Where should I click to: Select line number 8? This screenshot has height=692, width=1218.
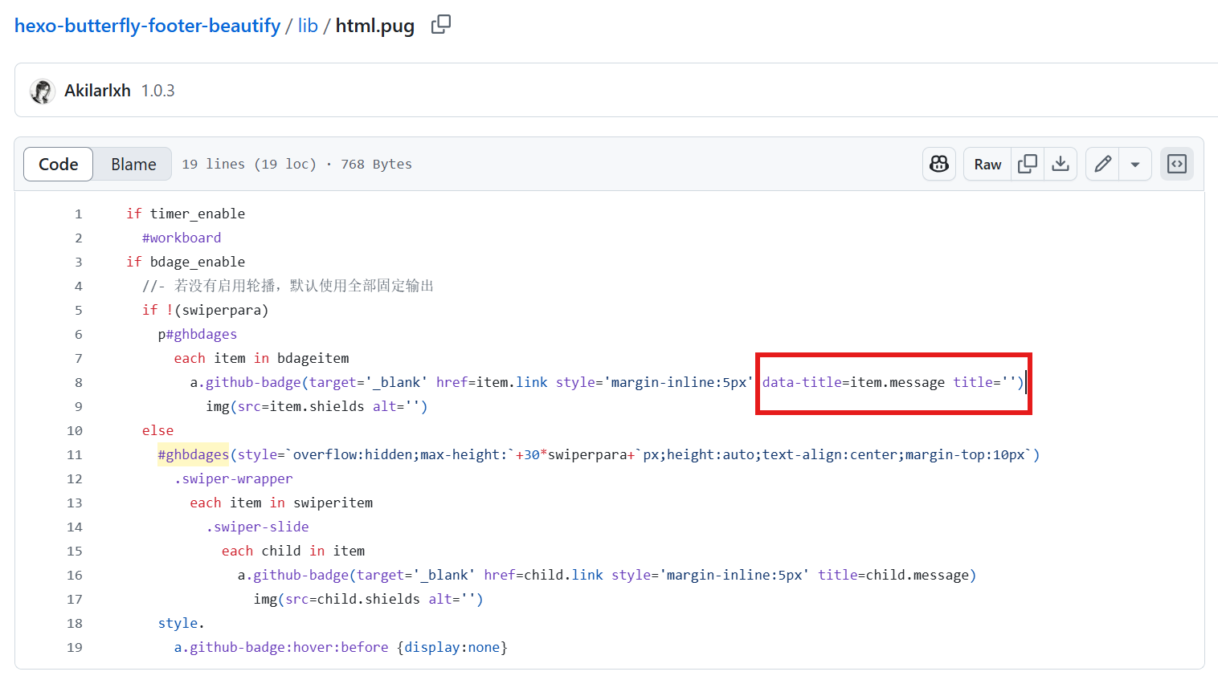[79, 382]
